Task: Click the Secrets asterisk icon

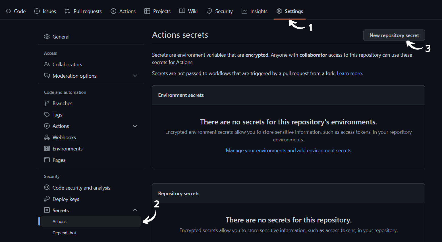Action: click(47, 210)
